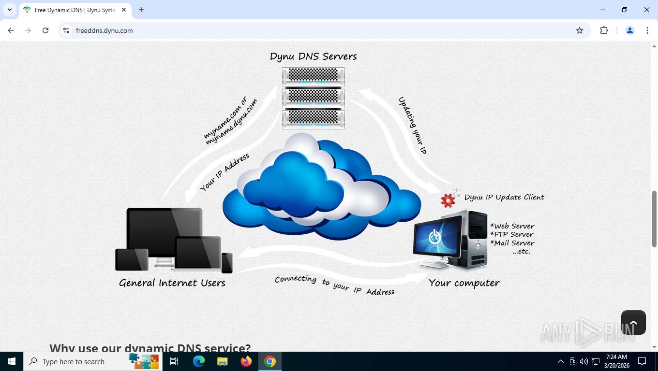This screenshot has height=371, width=658.
Task: Click the browser forward arrow
Action: 28,30
